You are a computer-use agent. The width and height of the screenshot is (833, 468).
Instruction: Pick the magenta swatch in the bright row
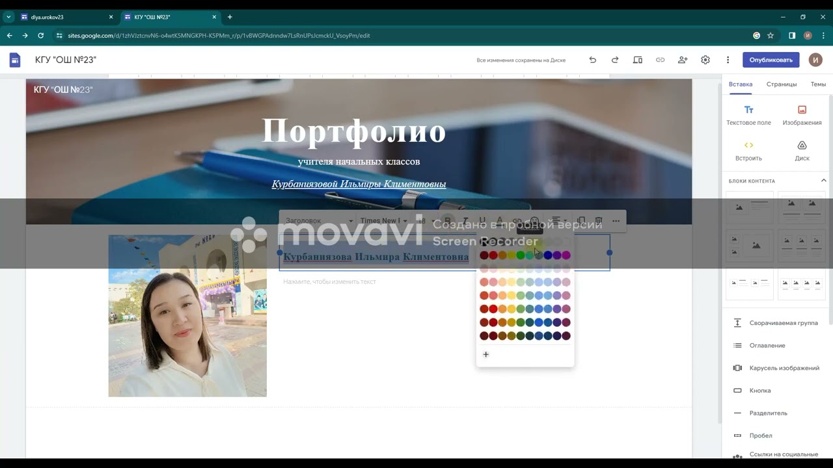click(x=566, y=255)
